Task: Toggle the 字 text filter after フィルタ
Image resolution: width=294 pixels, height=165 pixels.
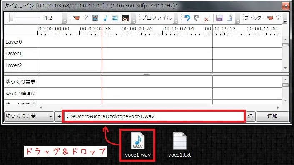Action: (278, 18)
